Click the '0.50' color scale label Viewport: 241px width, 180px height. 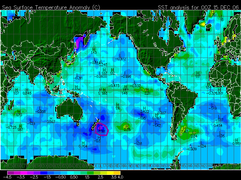point(74,177)
